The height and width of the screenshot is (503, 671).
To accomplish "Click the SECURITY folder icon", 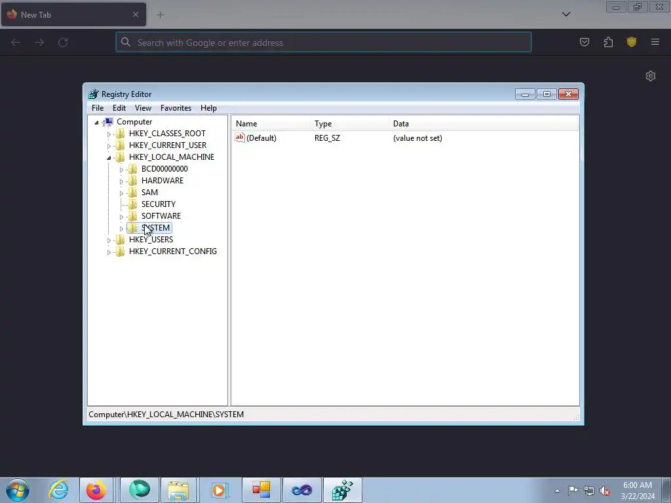I will [x=133, y=204].
